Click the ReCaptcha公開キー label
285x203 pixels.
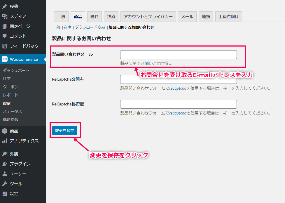(x=70, y=79)
